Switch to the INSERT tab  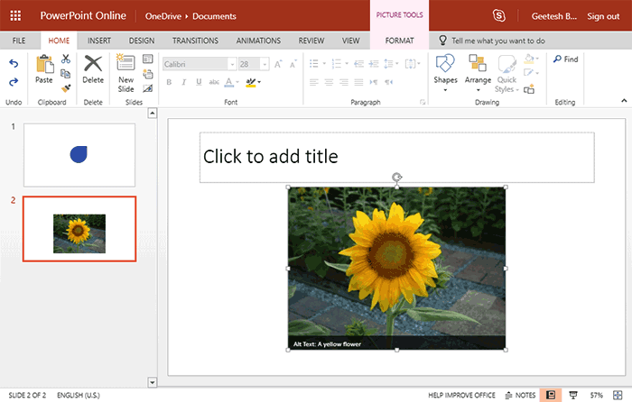(99, 41)
